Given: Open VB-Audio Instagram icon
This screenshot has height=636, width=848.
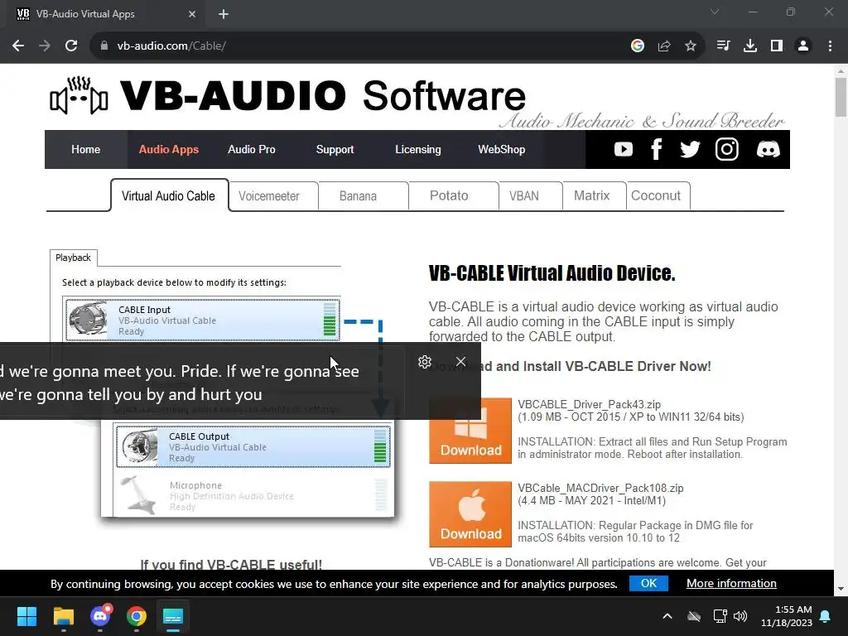Looking at the screenshot, I should (727, 149).
